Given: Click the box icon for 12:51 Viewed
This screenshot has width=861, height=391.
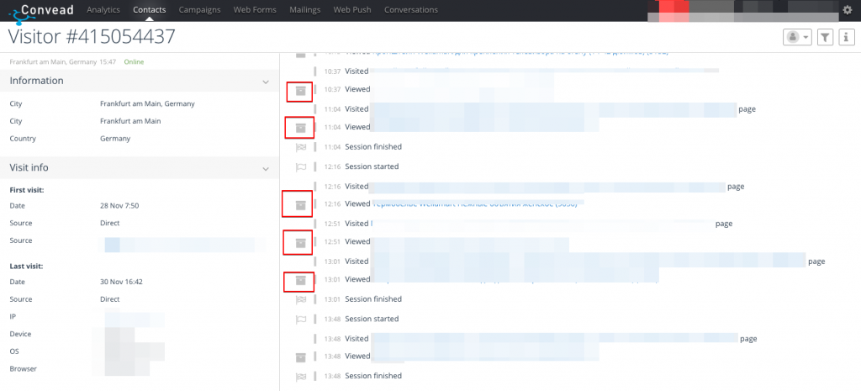Looking at the screenshot, I should (300, 243).
